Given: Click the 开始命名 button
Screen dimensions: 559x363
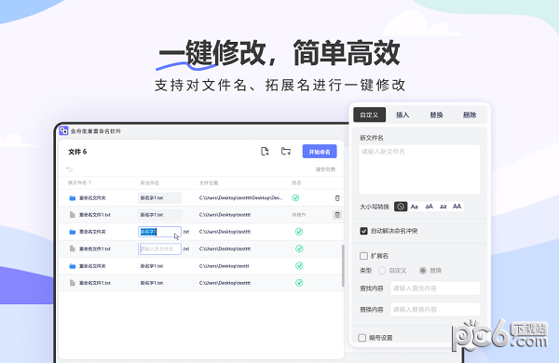Looking at the screenshot, I should tap(320, 152).
